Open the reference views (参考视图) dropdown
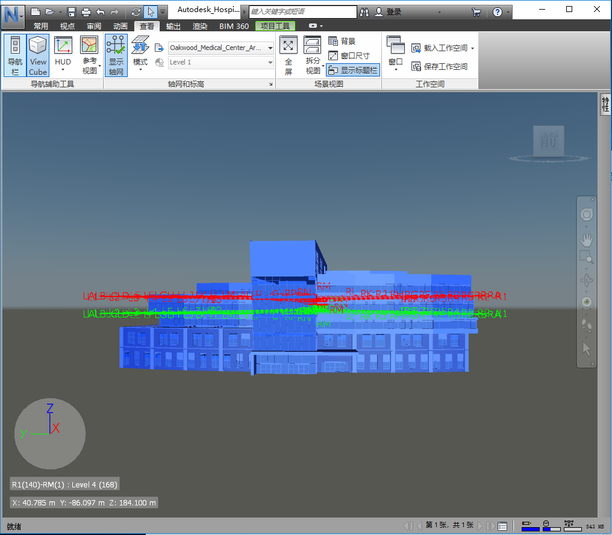The image size is (612, 535). [89, 55]
